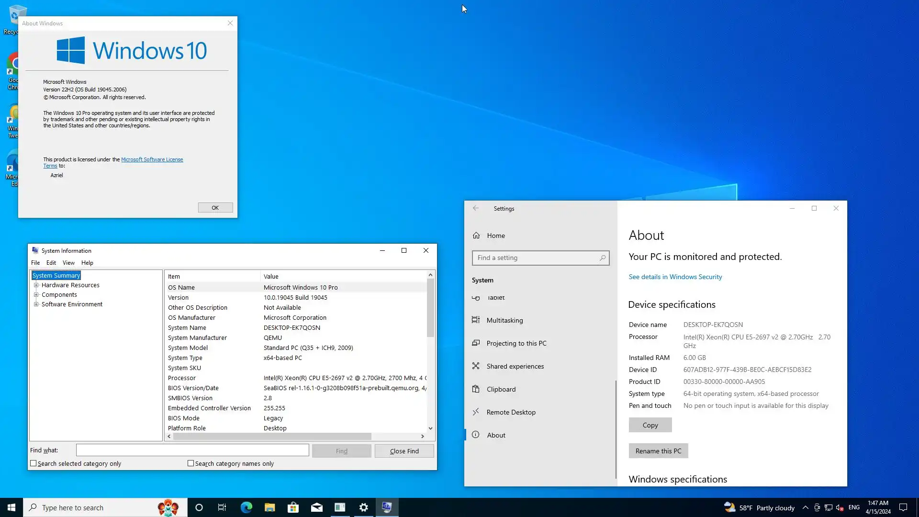Click System Information horizontal scrollbar thumb
Viewport: 919px width, 517px height.
pos(272,436)
